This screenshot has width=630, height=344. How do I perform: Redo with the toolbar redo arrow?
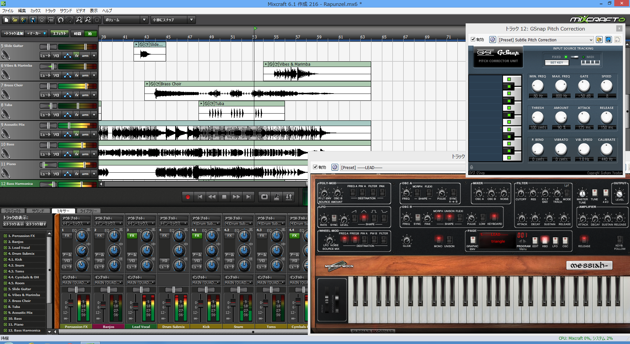tap(69, 20)
